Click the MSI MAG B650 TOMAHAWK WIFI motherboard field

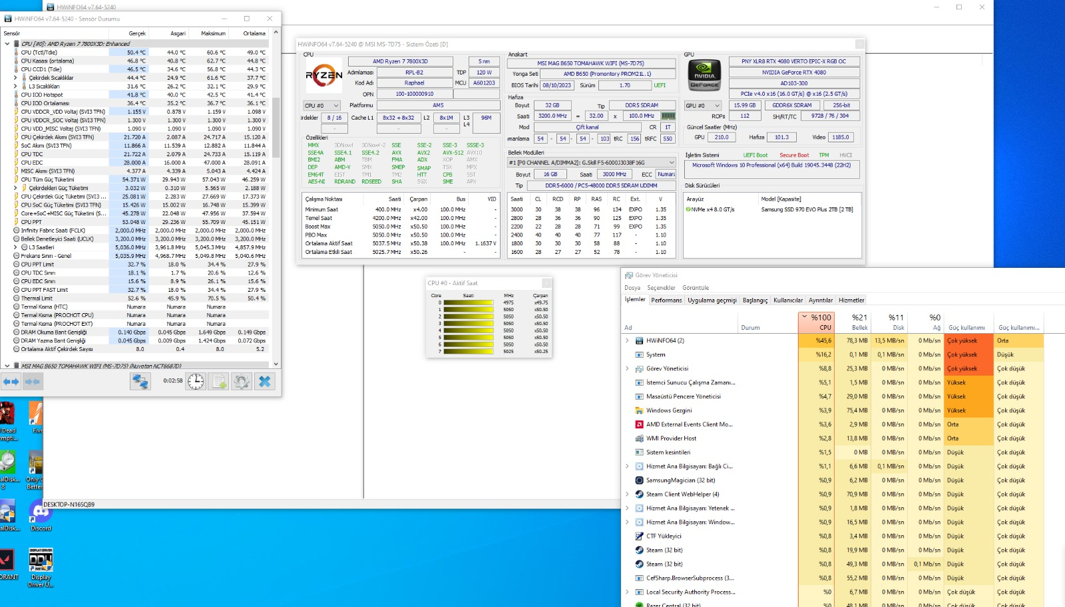click(591, 64)
